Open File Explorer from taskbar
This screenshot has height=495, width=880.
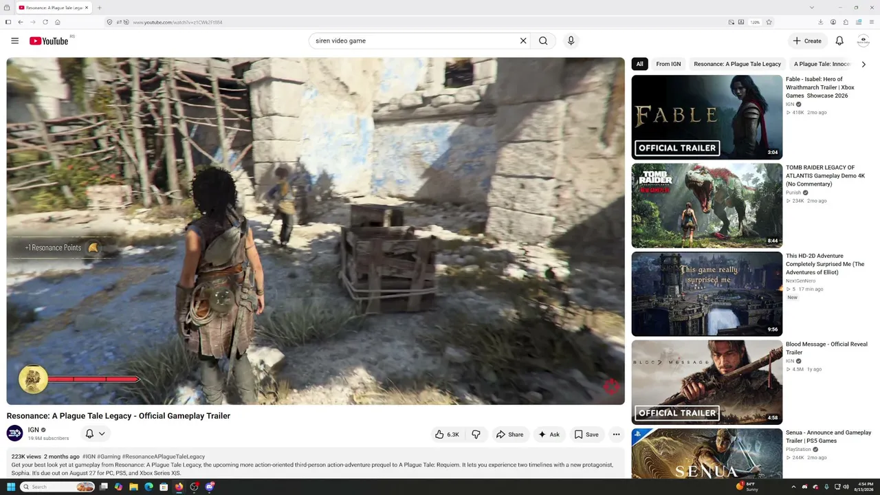pyautogui.click(x=133, y=487)
